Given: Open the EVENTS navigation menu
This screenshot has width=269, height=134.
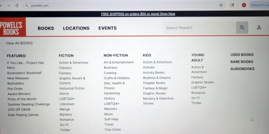Looking at the screenshot, I should (107, 28).
